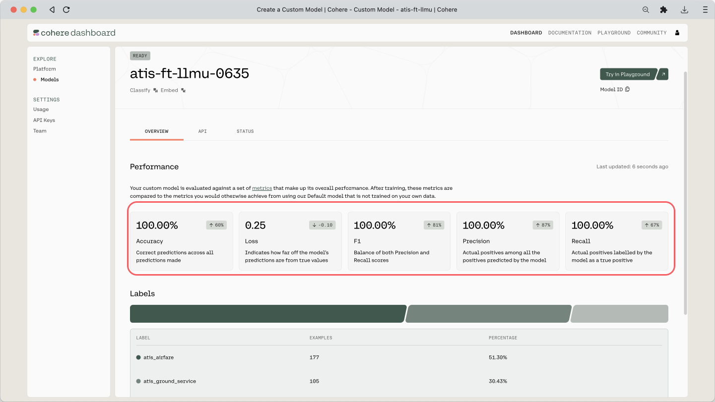Click the page vertical scrollbar

pyautogui.click(x=685, y=193)
